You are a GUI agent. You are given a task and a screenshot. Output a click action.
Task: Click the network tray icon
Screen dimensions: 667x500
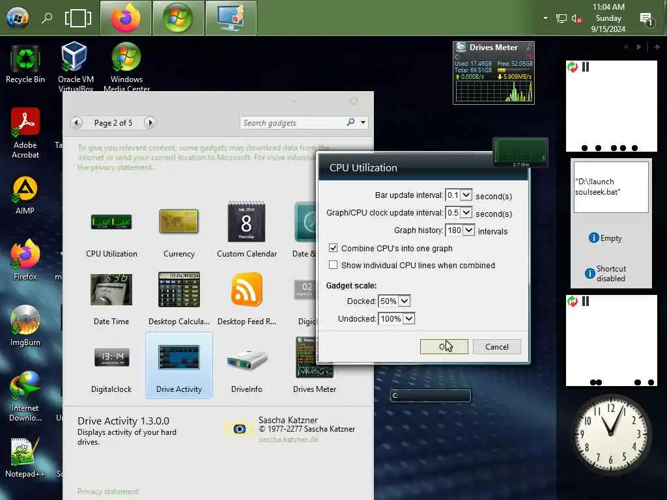coord(561,18)
